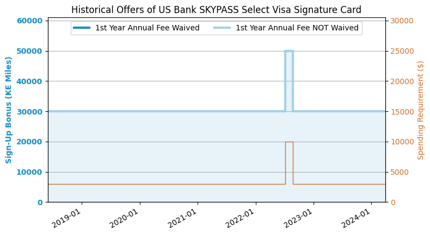Click the 2019-01 x-axis tick label
The height and width of the screenshot is (235, 430).
[65, 218]
